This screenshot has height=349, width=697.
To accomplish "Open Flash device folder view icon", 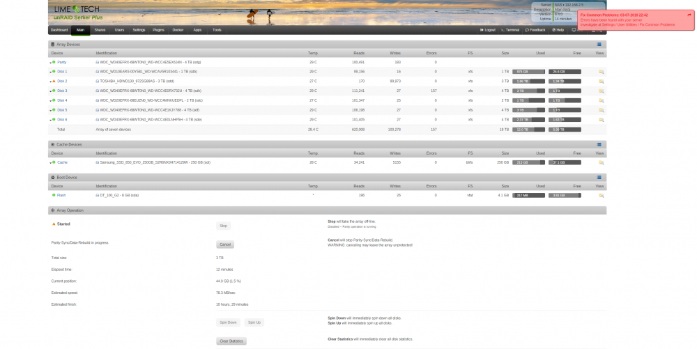I will 601,195.
